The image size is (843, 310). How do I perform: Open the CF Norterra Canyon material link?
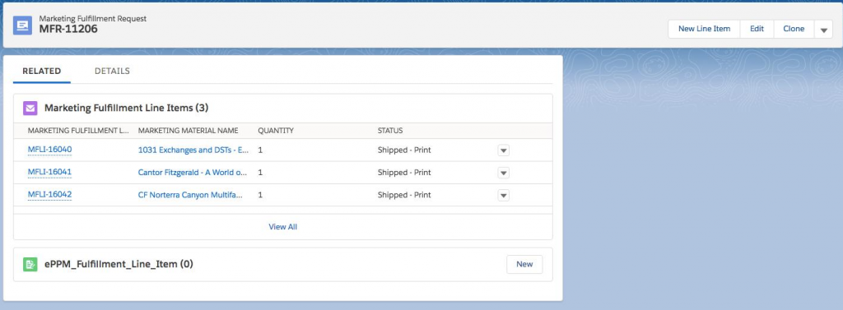pyautogui.click(x=190, y=195)
